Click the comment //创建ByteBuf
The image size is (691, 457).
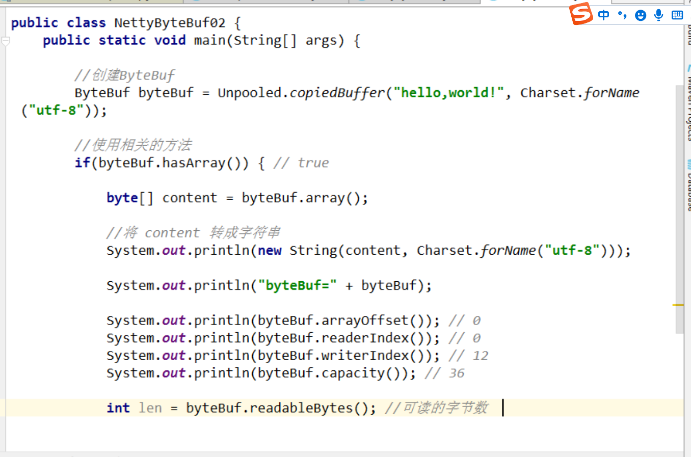(124, 75)
